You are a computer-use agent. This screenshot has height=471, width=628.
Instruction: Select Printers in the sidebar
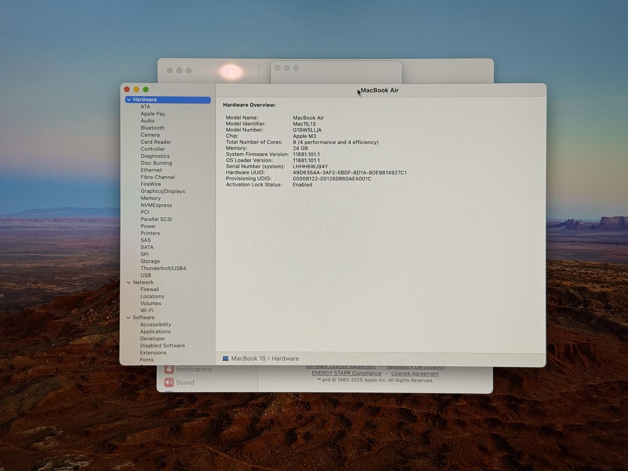[150, 233]
